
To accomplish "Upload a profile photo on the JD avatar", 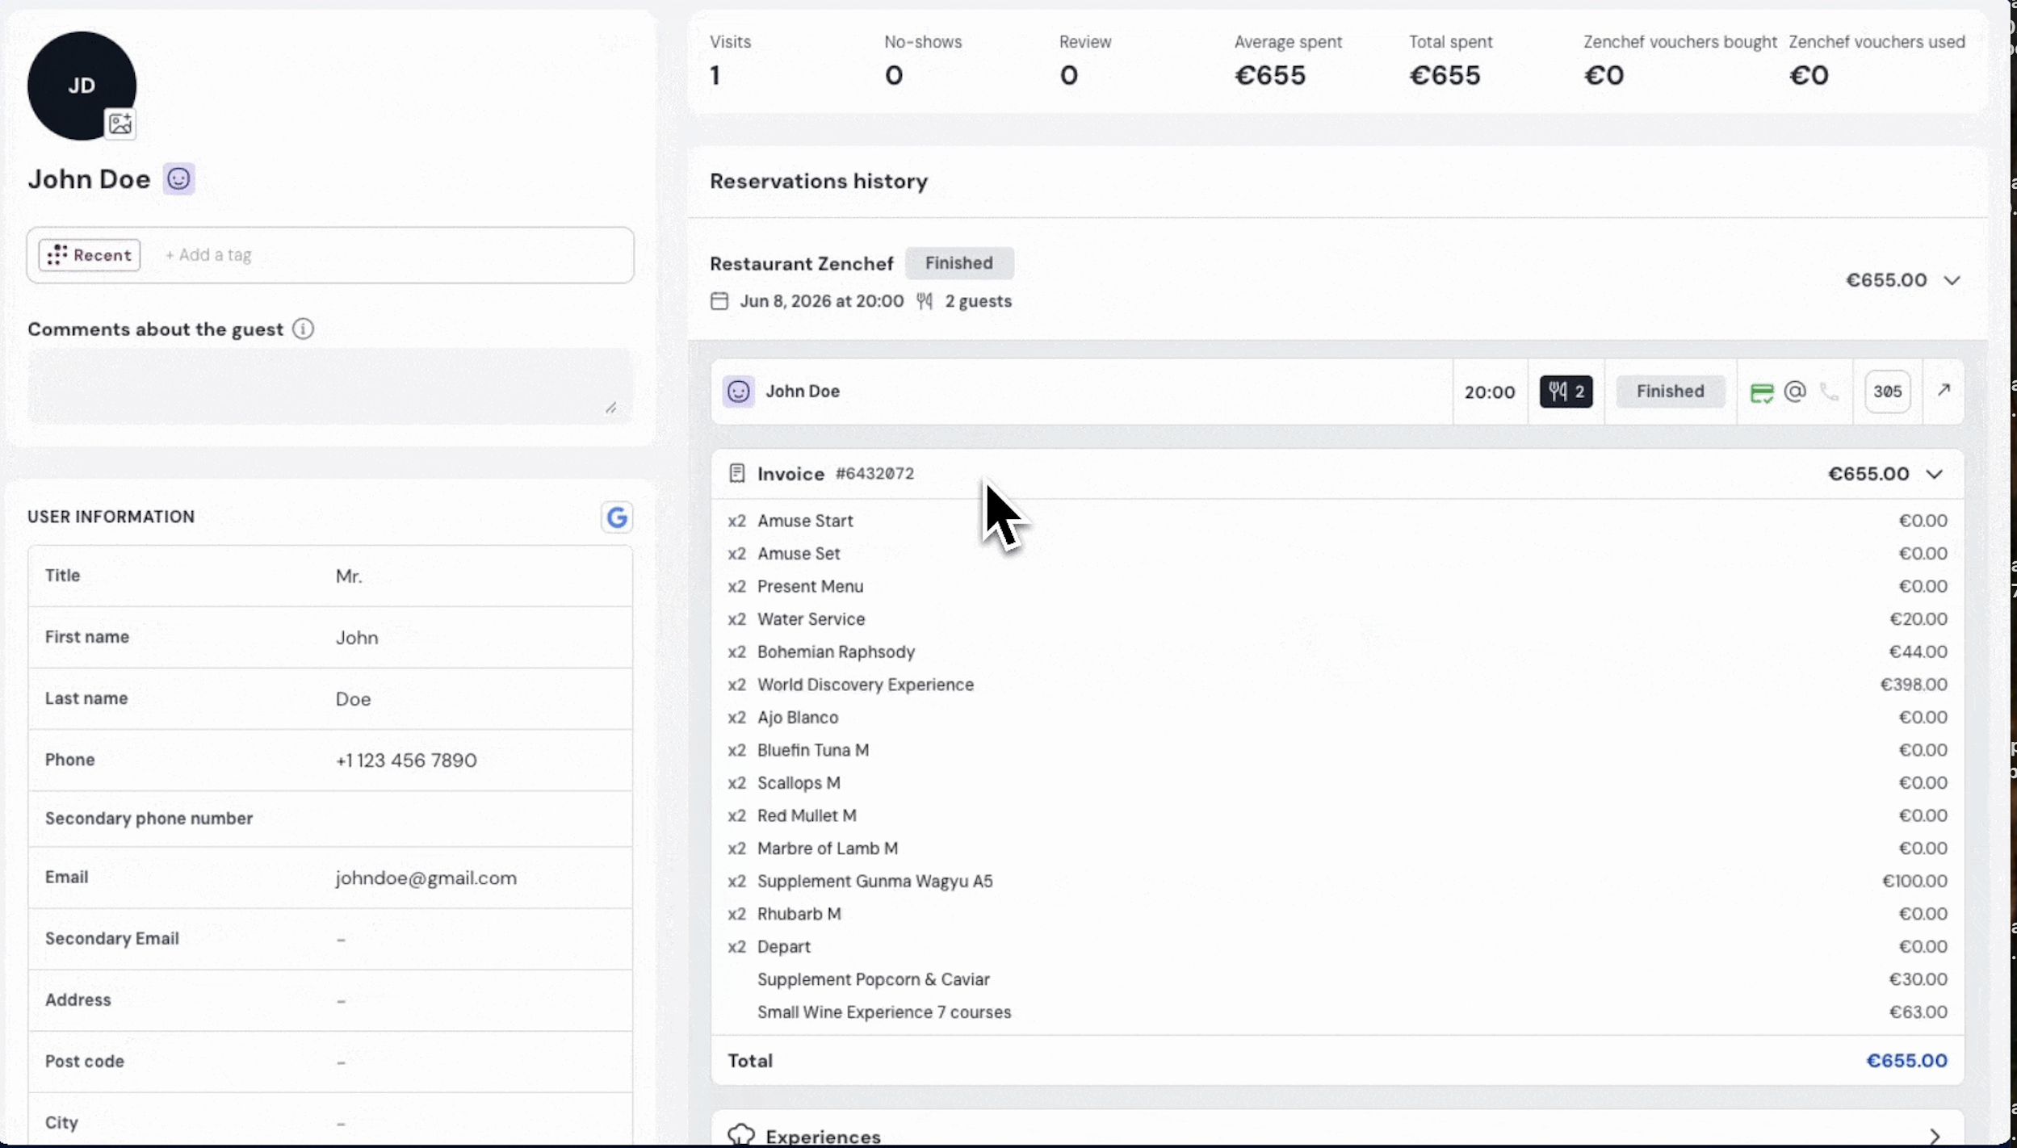I will (120, 124).
